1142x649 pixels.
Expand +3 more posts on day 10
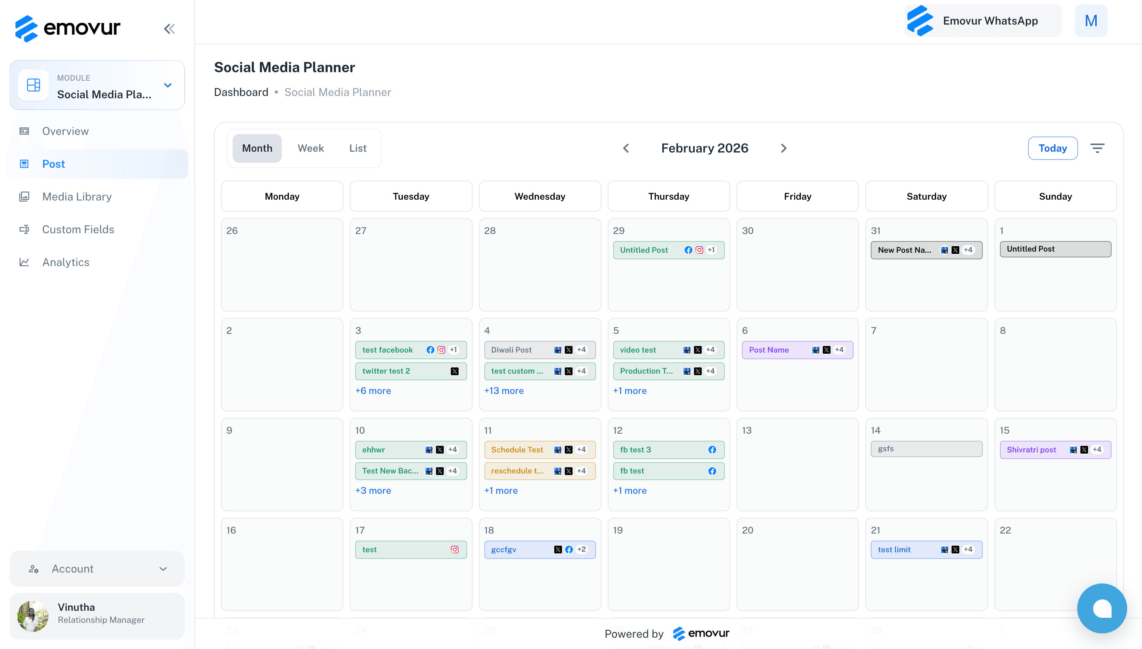(x=373, y=490)
